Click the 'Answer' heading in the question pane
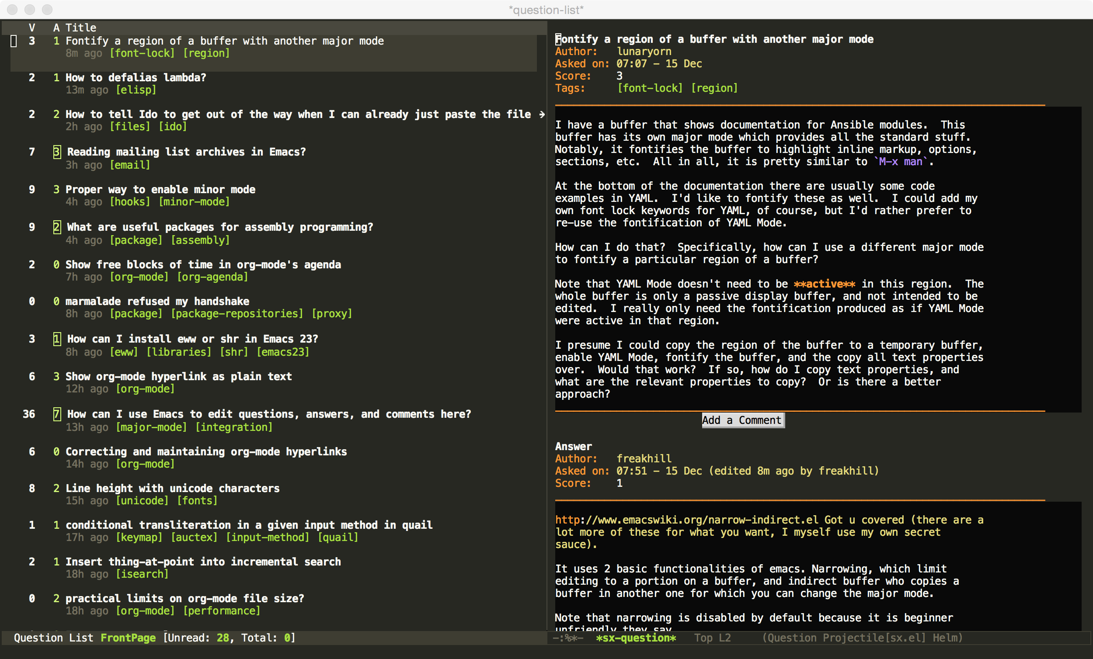 click(x=574, y=447)
